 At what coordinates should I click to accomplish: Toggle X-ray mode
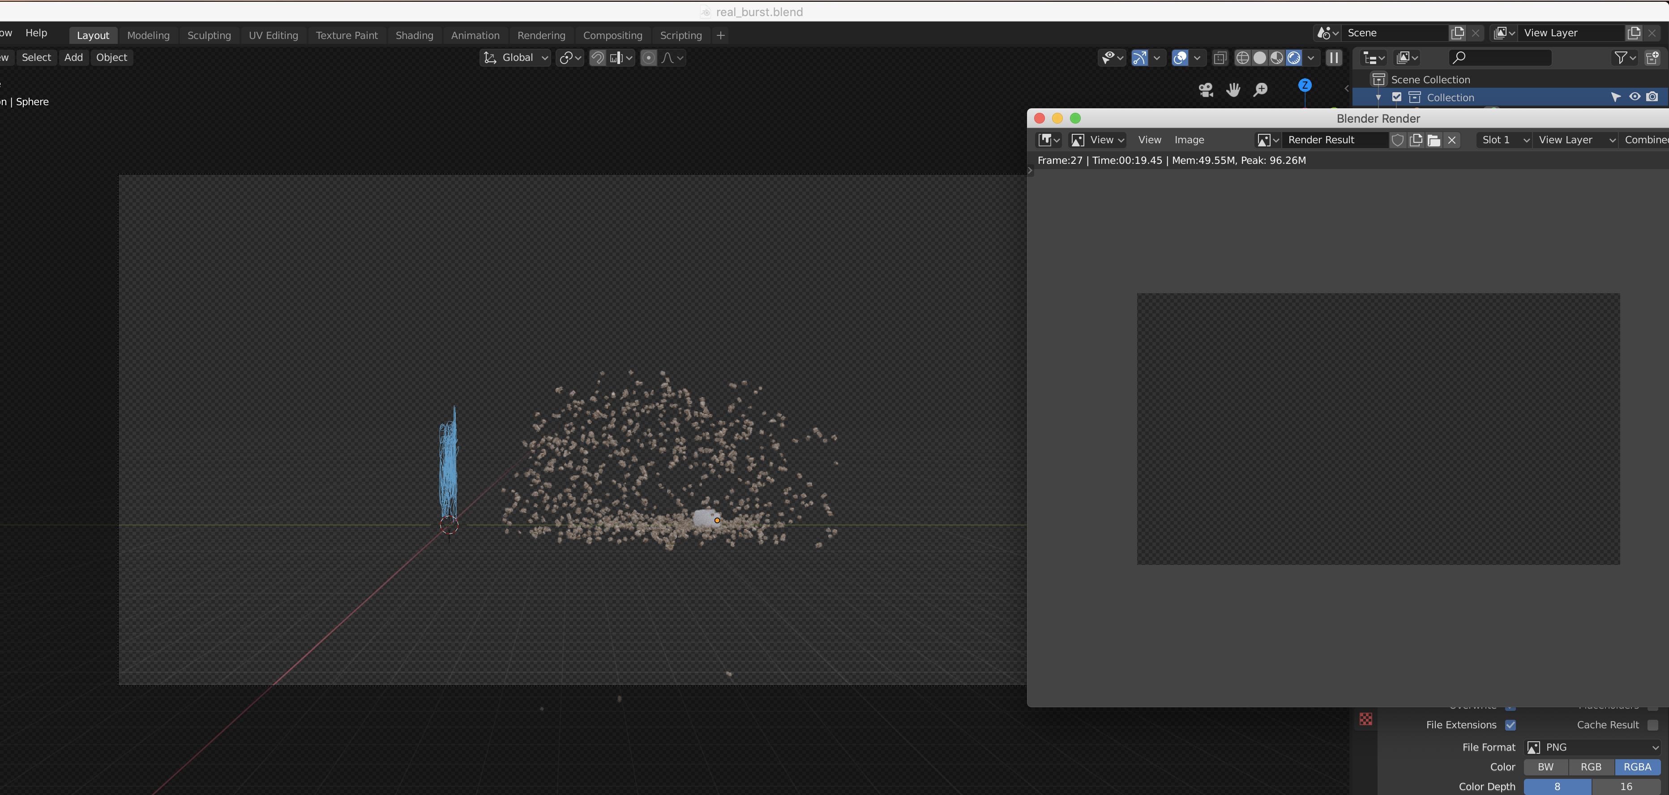tap(1220, 58)
